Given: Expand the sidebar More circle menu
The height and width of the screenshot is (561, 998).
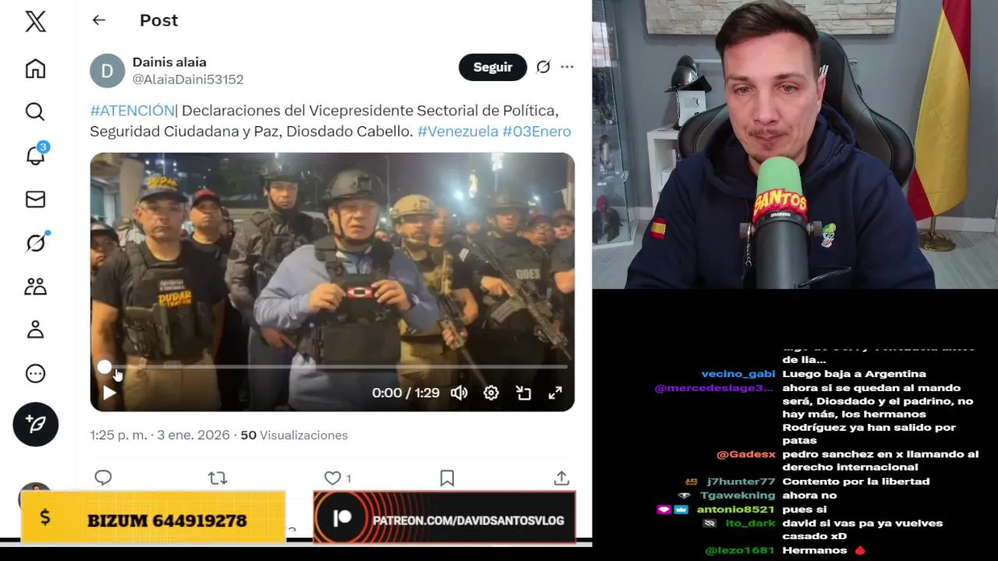Looking at the screenshot, I should pos(35,374).
